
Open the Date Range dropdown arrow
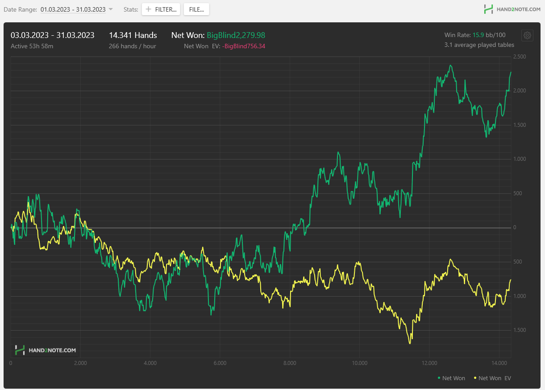(111, 9)
